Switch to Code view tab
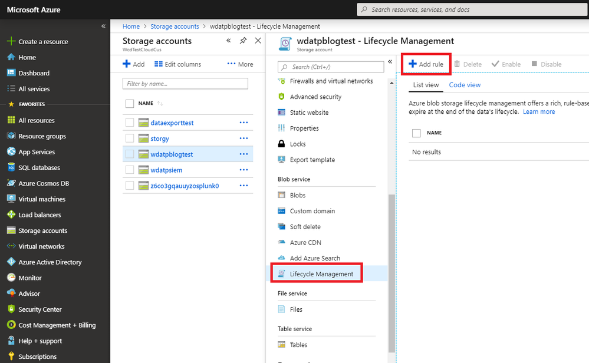 tap(465, 85)
